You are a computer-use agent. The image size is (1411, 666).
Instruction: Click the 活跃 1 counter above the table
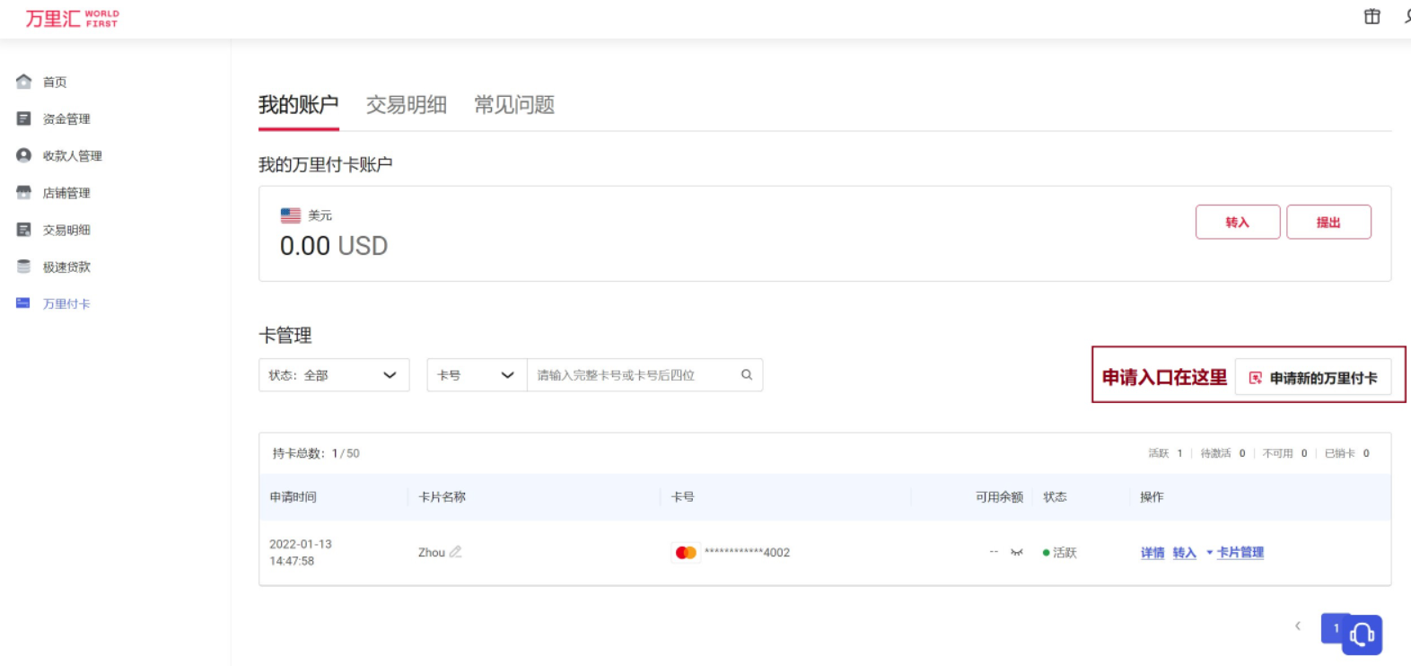pos(1165,453)
